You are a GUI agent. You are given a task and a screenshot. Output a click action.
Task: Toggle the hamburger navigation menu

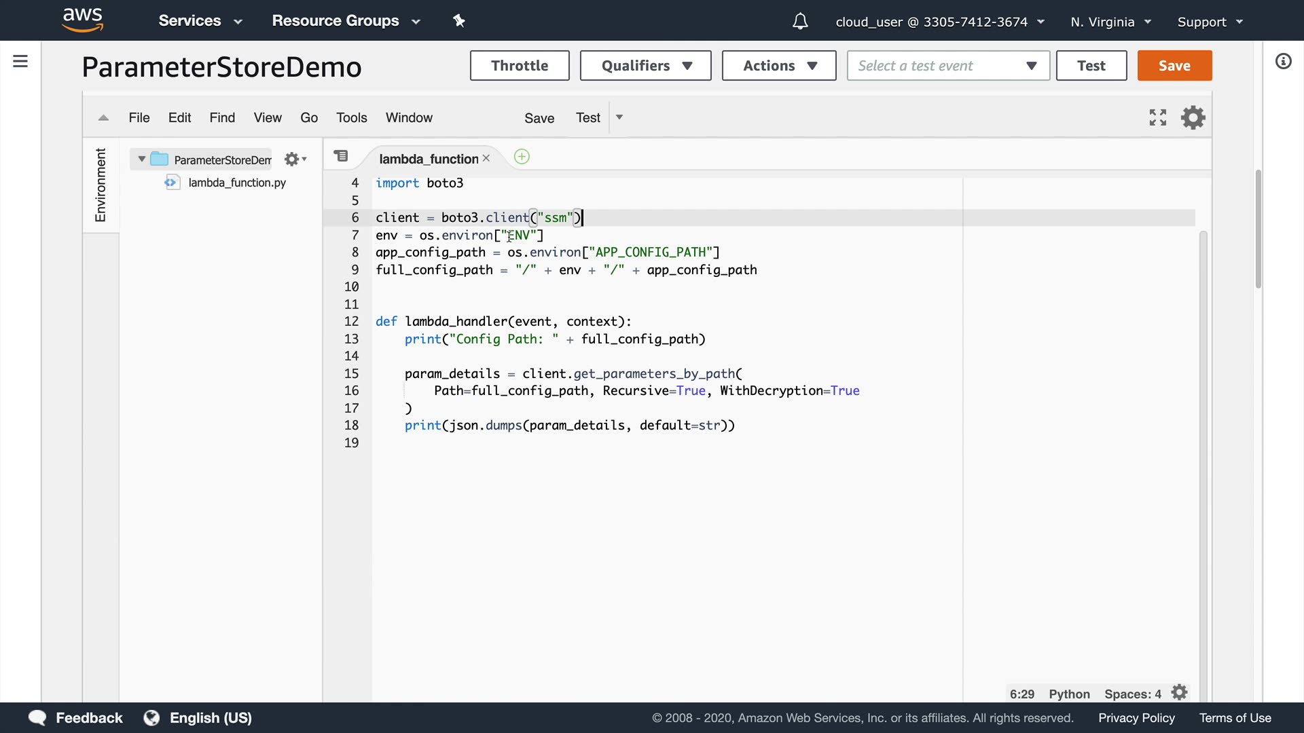(x=20, y=61)
